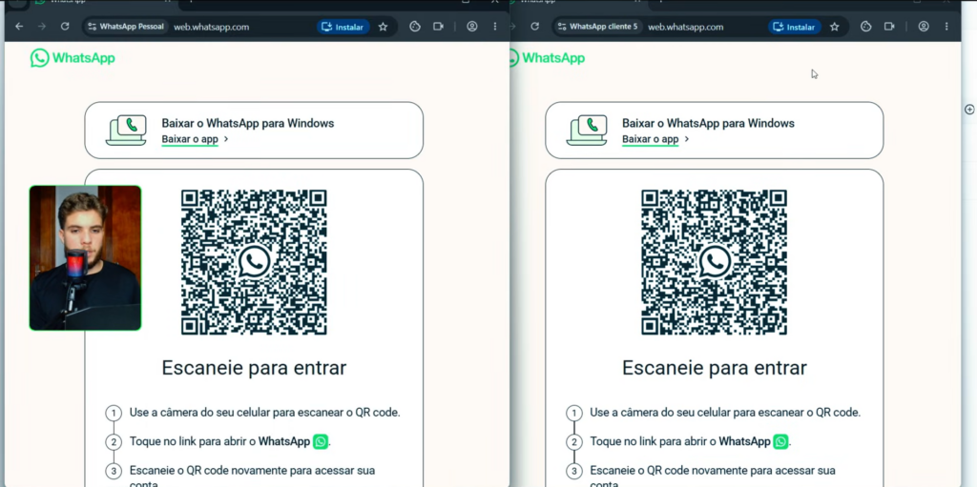Screen dimensions: 977x487
Task: Click green WhatsApp icon in Pessoal step 2
Action: click(321, 441)
